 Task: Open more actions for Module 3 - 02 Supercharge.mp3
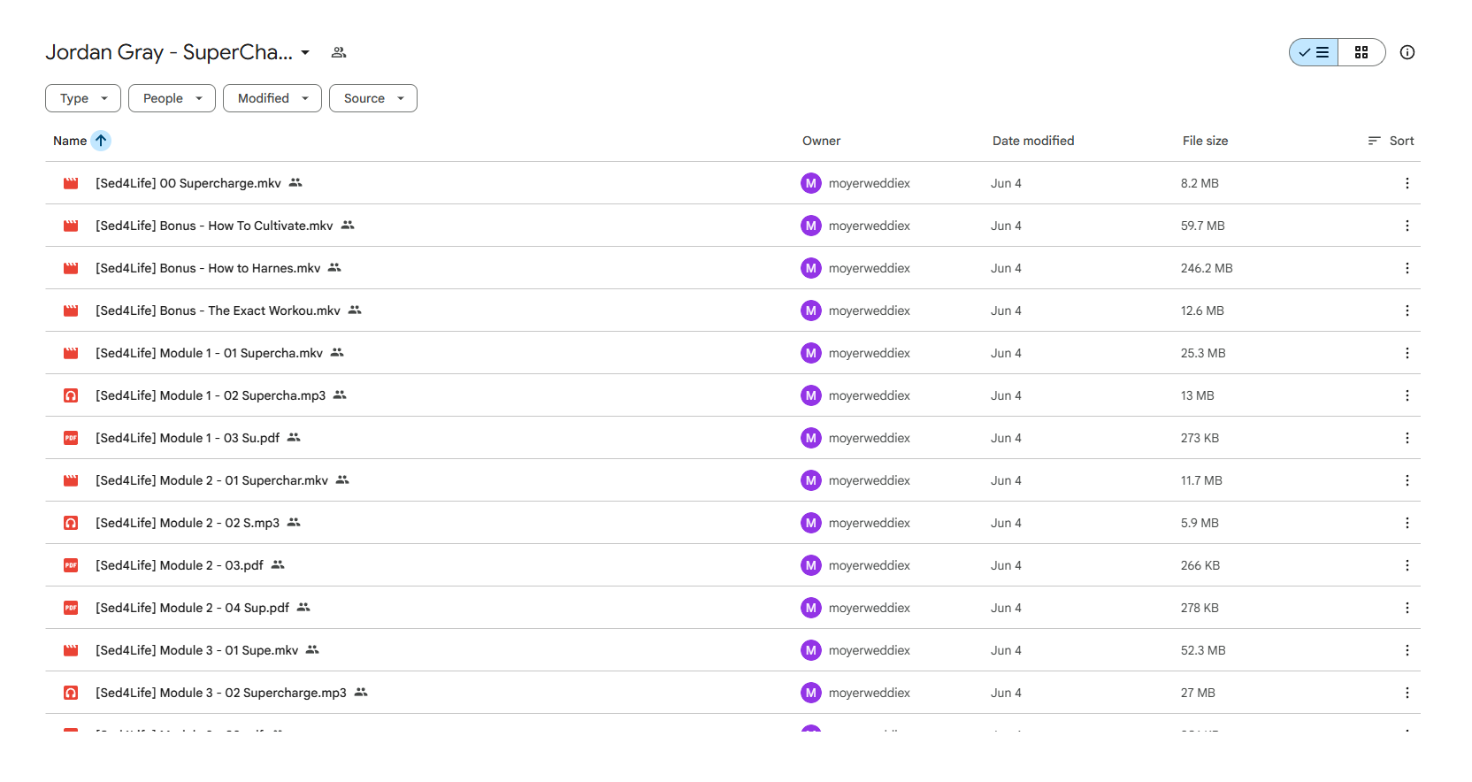click(1407, 693)
